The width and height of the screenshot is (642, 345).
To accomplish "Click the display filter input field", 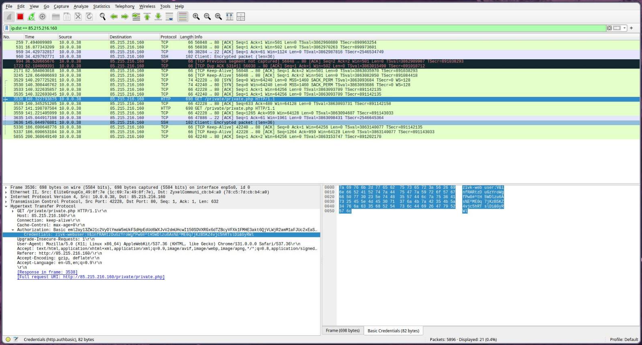I will (x=307, y=28).
